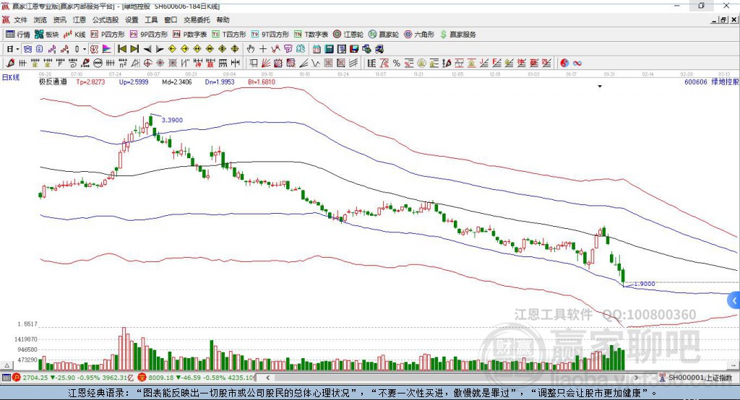Click the 沪 Shanghai index badge
This screenshot has height=400, width=740.
[17, 378]
